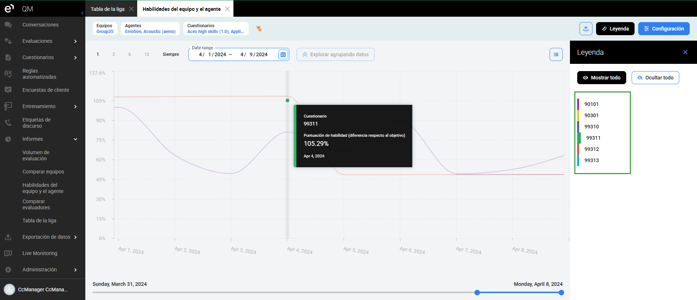The image size is (697, 300).
Task: Open the Agentes filter dropdown
Action: tap(150, 29)
